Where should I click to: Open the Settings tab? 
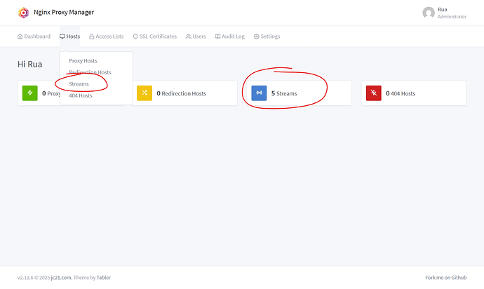(x=267, y=36)
